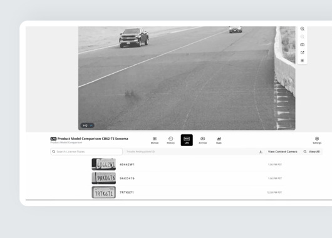Open camera Settings gear
The image size is (332, 238).
[x=317, y=140]
